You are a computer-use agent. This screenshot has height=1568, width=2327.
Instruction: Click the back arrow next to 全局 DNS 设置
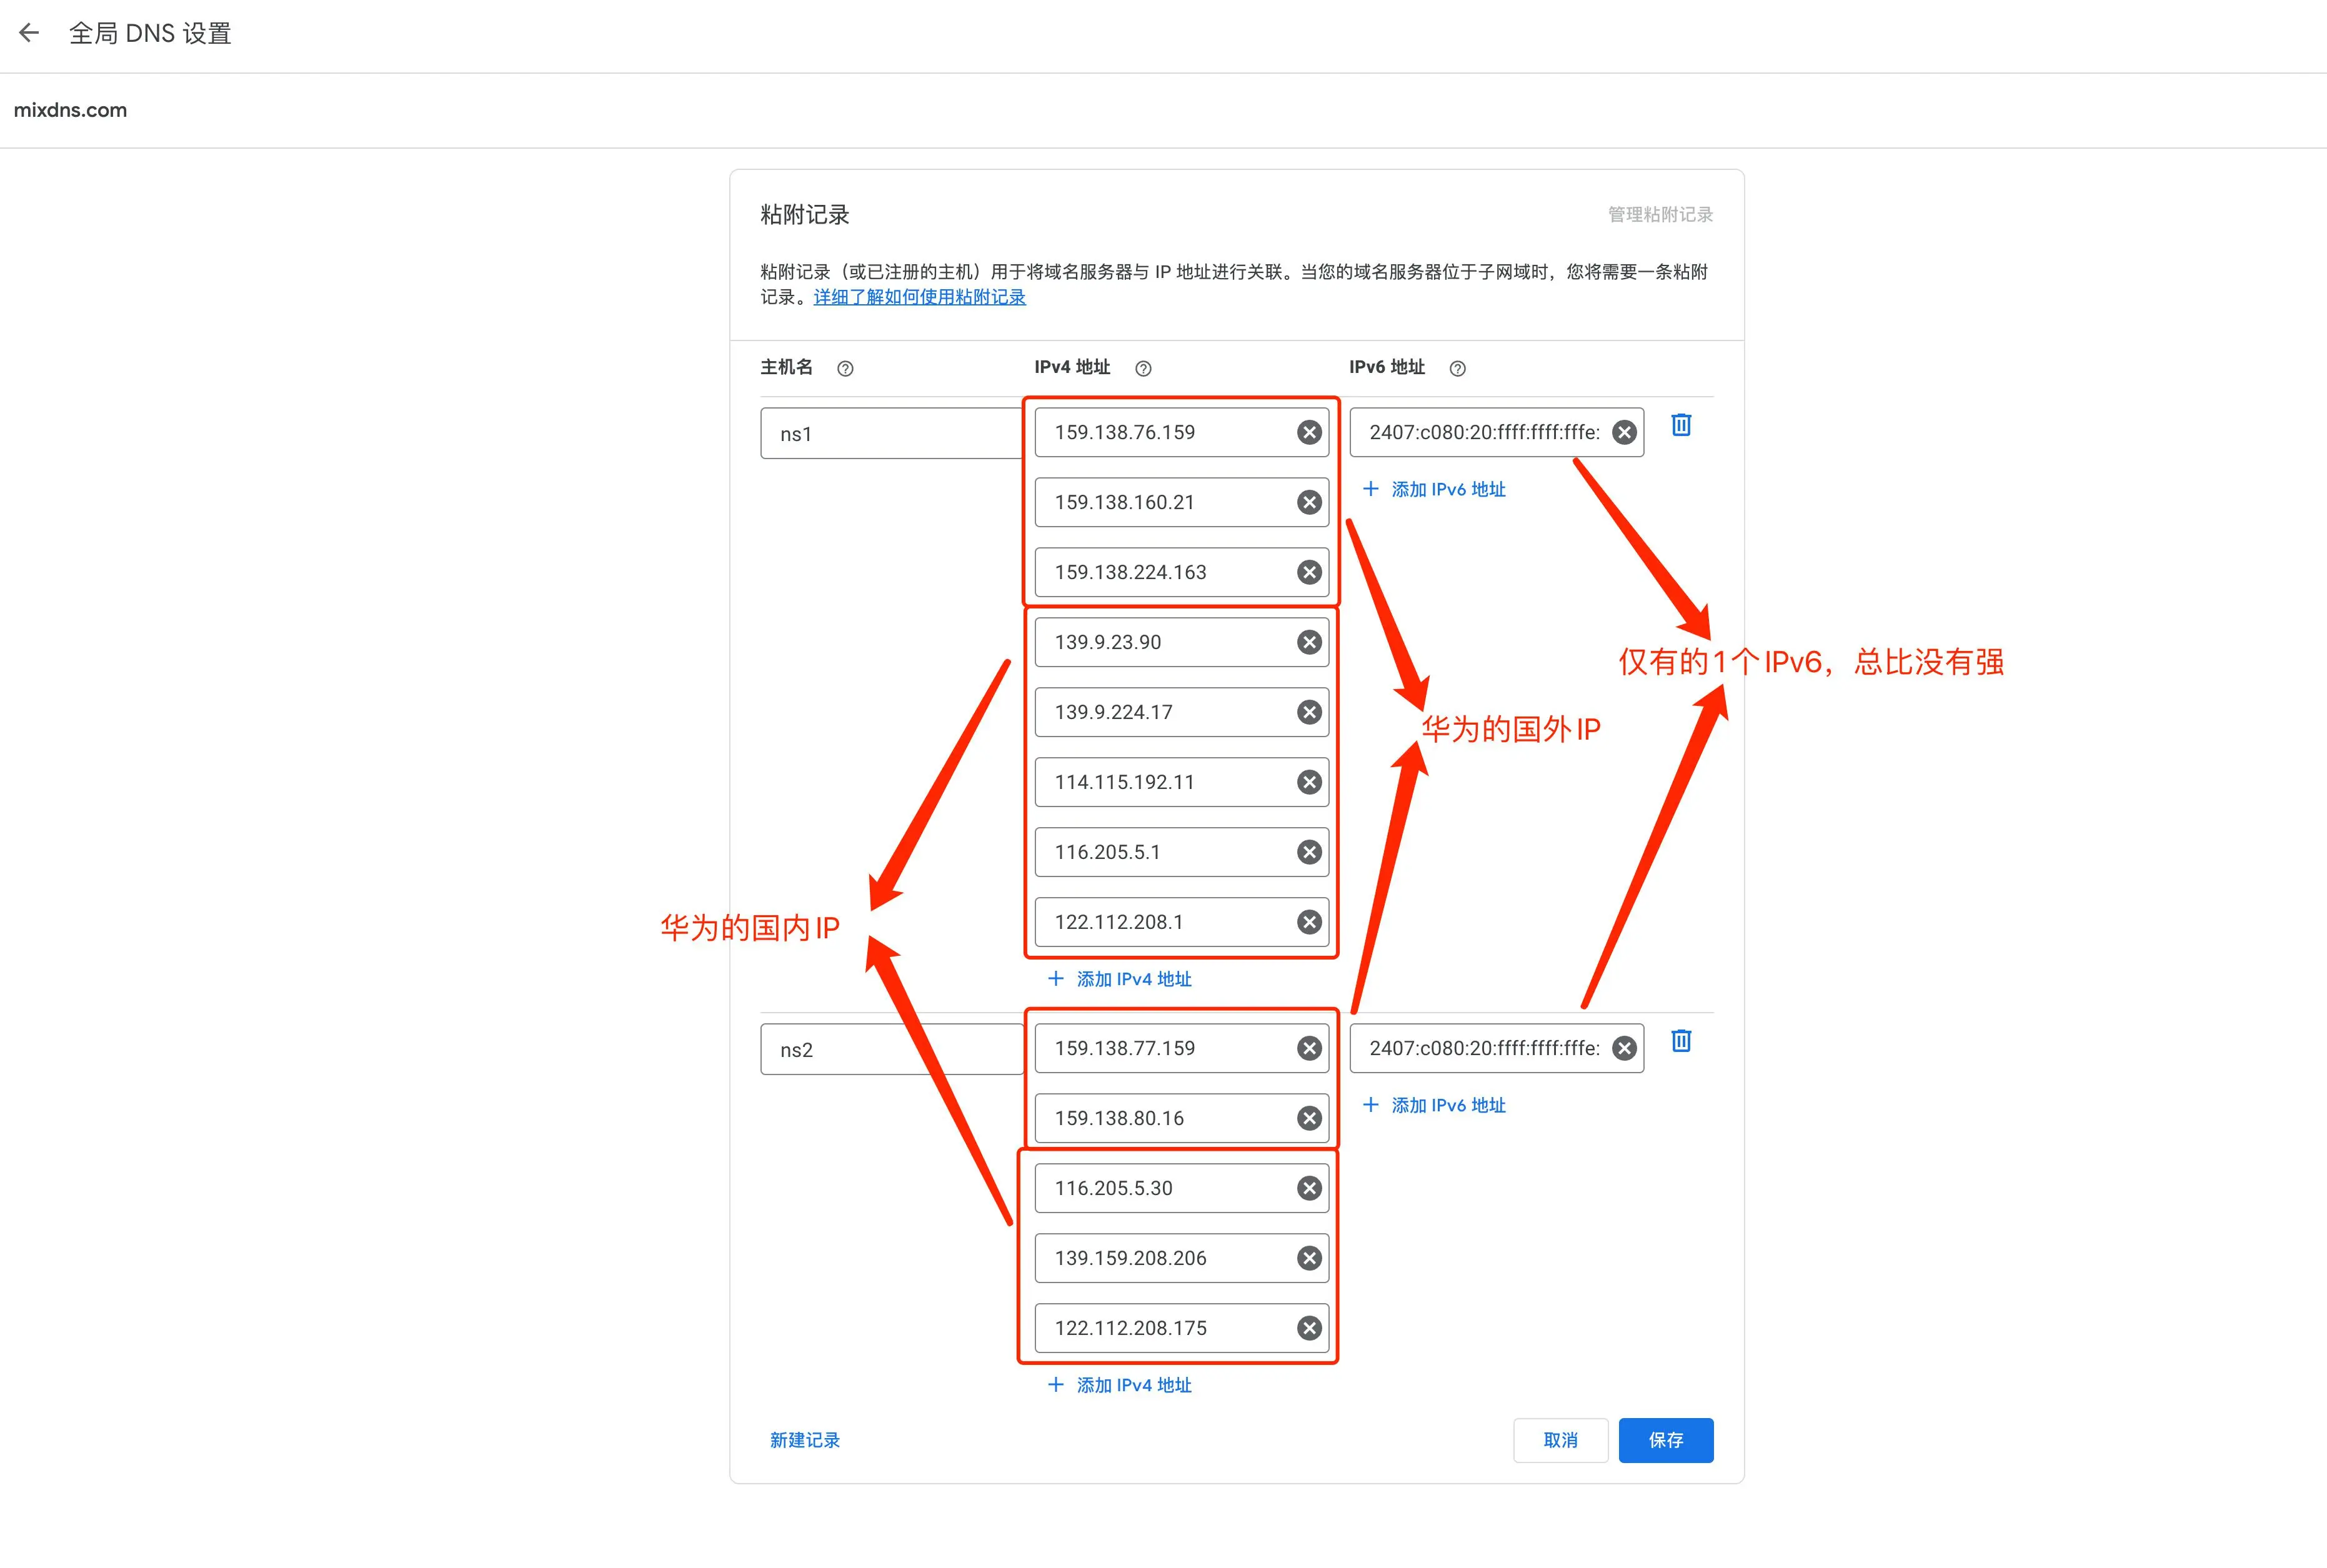click(29, 33)
